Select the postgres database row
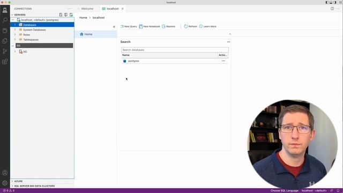The height and width of the screenshot is (193, 343). (x=175, y=61)
